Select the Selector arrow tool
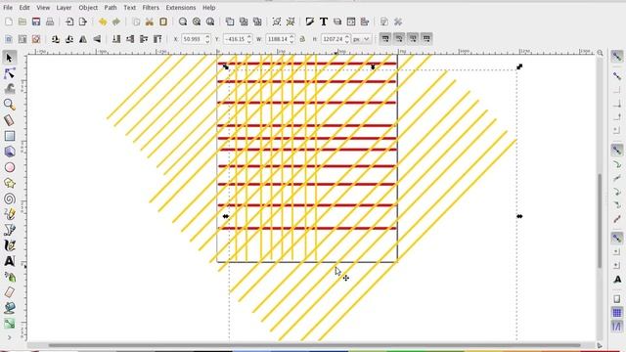Image resolution: width=626 pixels, height=352 pixels. coord(10,58)
